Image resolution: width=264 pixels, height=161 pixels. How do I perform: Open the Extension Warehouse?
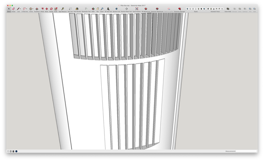click(157, 9)
